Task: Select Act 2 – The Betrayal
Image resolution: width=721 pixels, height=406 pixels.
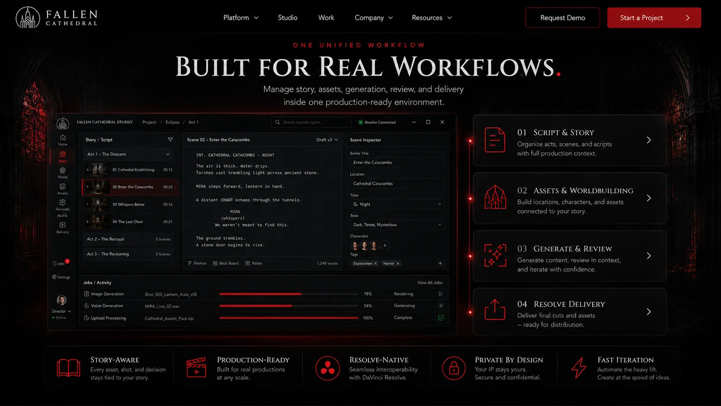Action: coord(129,239)
